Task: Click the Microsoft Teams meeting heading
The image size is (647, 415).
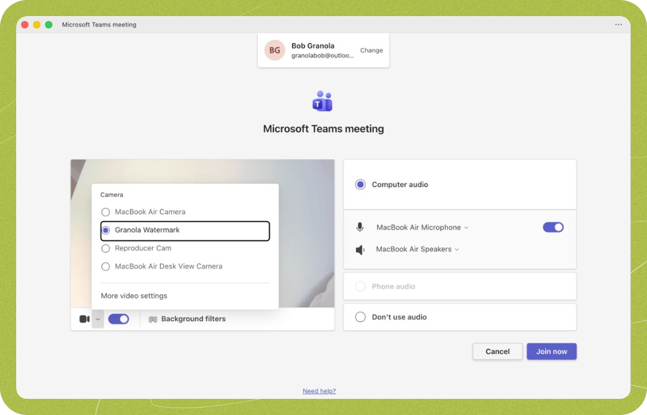Action: (x=323, y=129)
